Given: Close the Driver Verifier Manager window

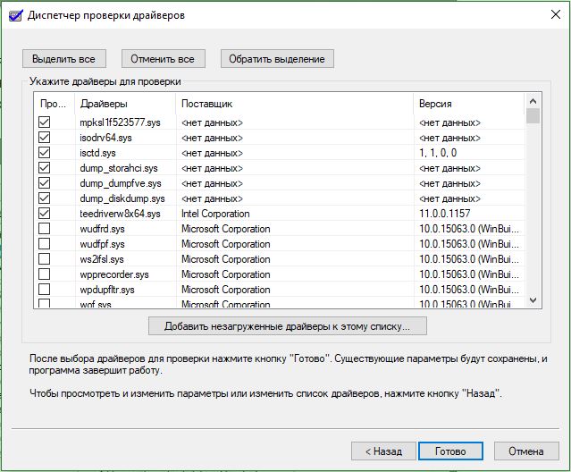Looking at the screenshot, I should click(x=556, y=14).
